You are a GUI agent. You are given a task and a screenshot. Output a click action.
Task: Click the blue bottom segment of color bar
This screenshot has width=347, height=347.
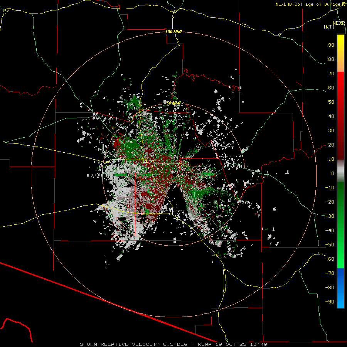click(340, 288)
